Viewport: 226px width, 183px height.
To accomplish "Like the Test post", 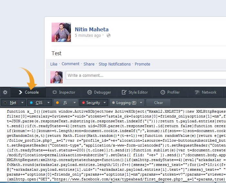I will [x=54, y=64].
